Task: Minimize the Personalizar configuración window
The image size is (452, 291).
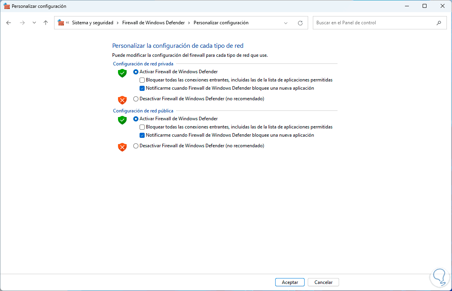Action: coord(407,6)
